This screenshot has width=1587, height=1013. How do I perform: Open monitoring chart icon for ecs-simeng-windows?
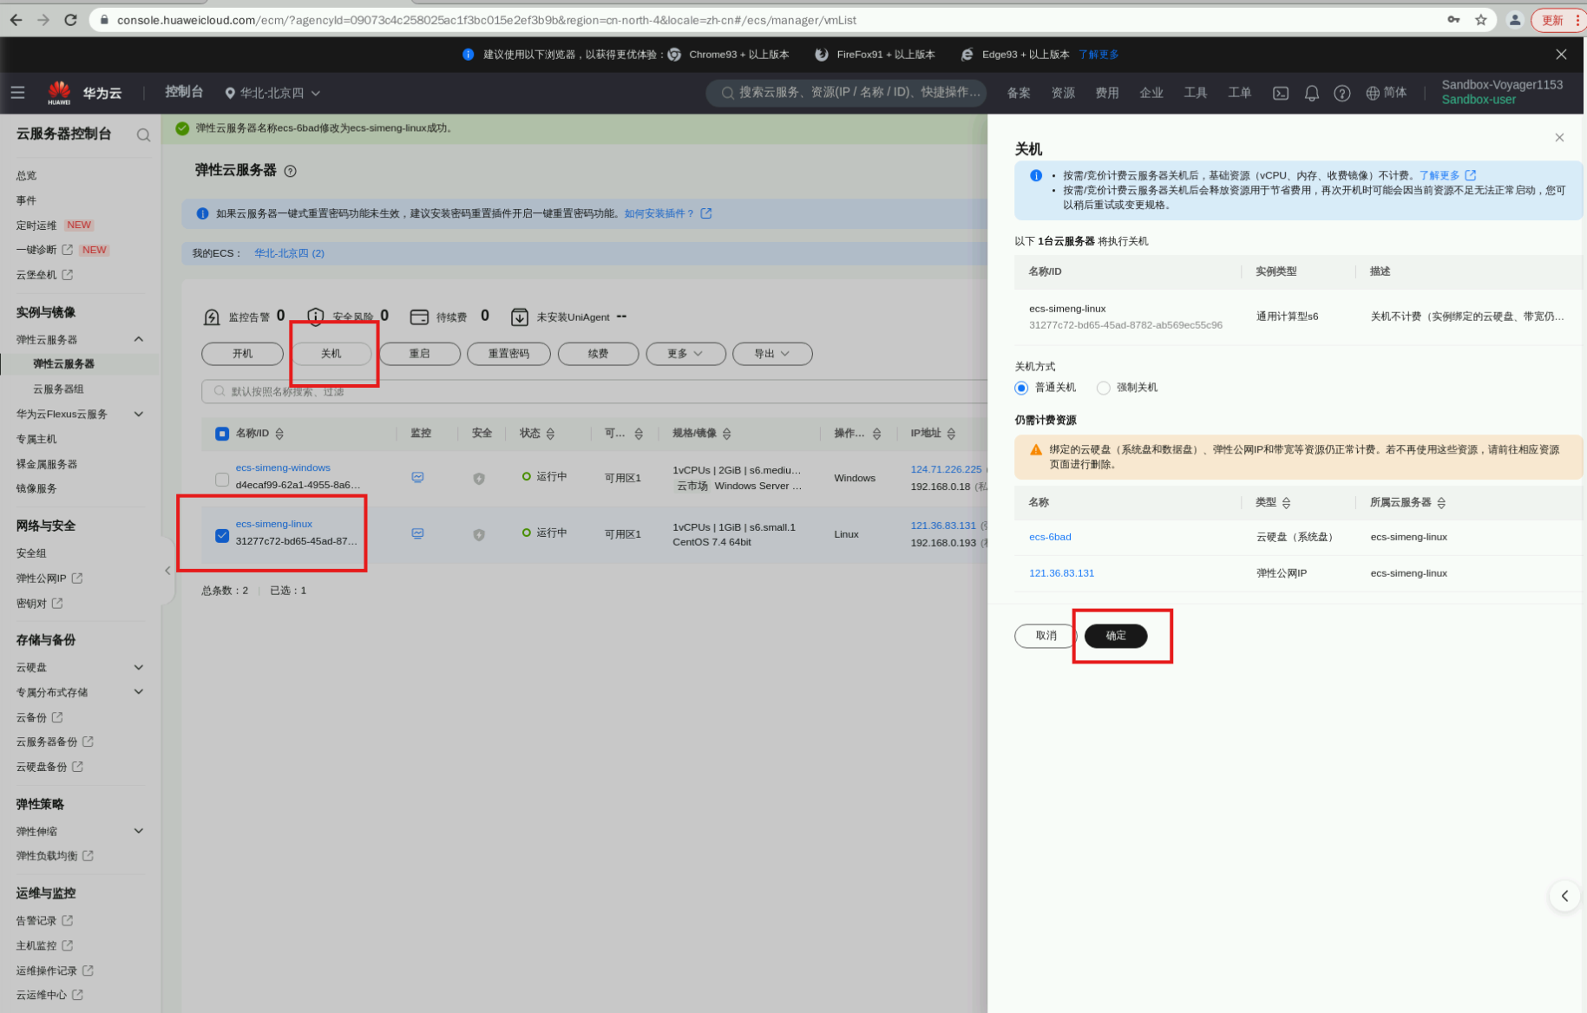tap(417, 477)
